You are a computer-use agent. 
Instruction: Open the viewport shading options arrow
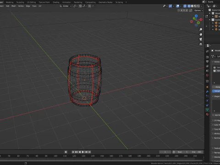(x=202, y=6)
